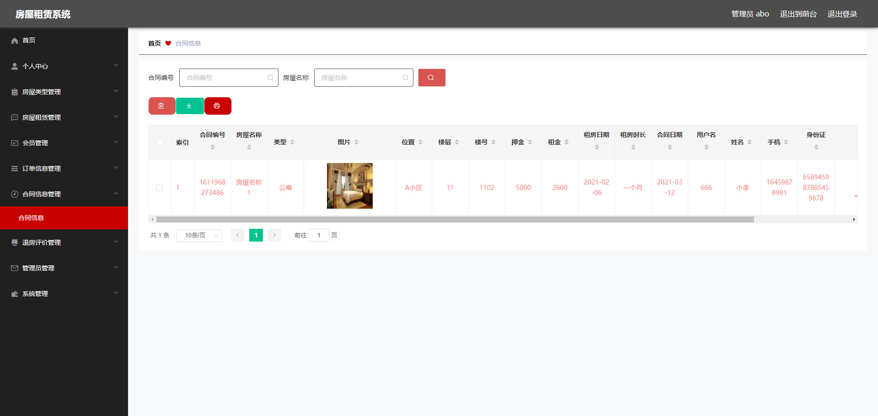Click the next page arrow button
The image size is (878, 416).
pyautogui.click(x=274, y=235)
